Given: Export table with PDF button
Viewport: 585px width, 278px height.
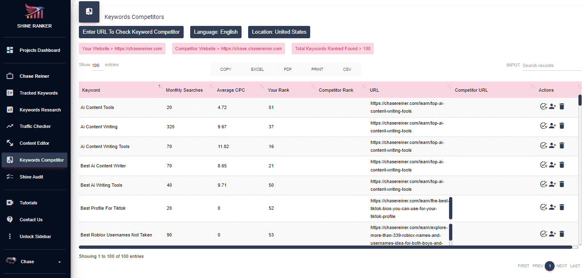Looking at the screenshot, I should tap(288, 69).
